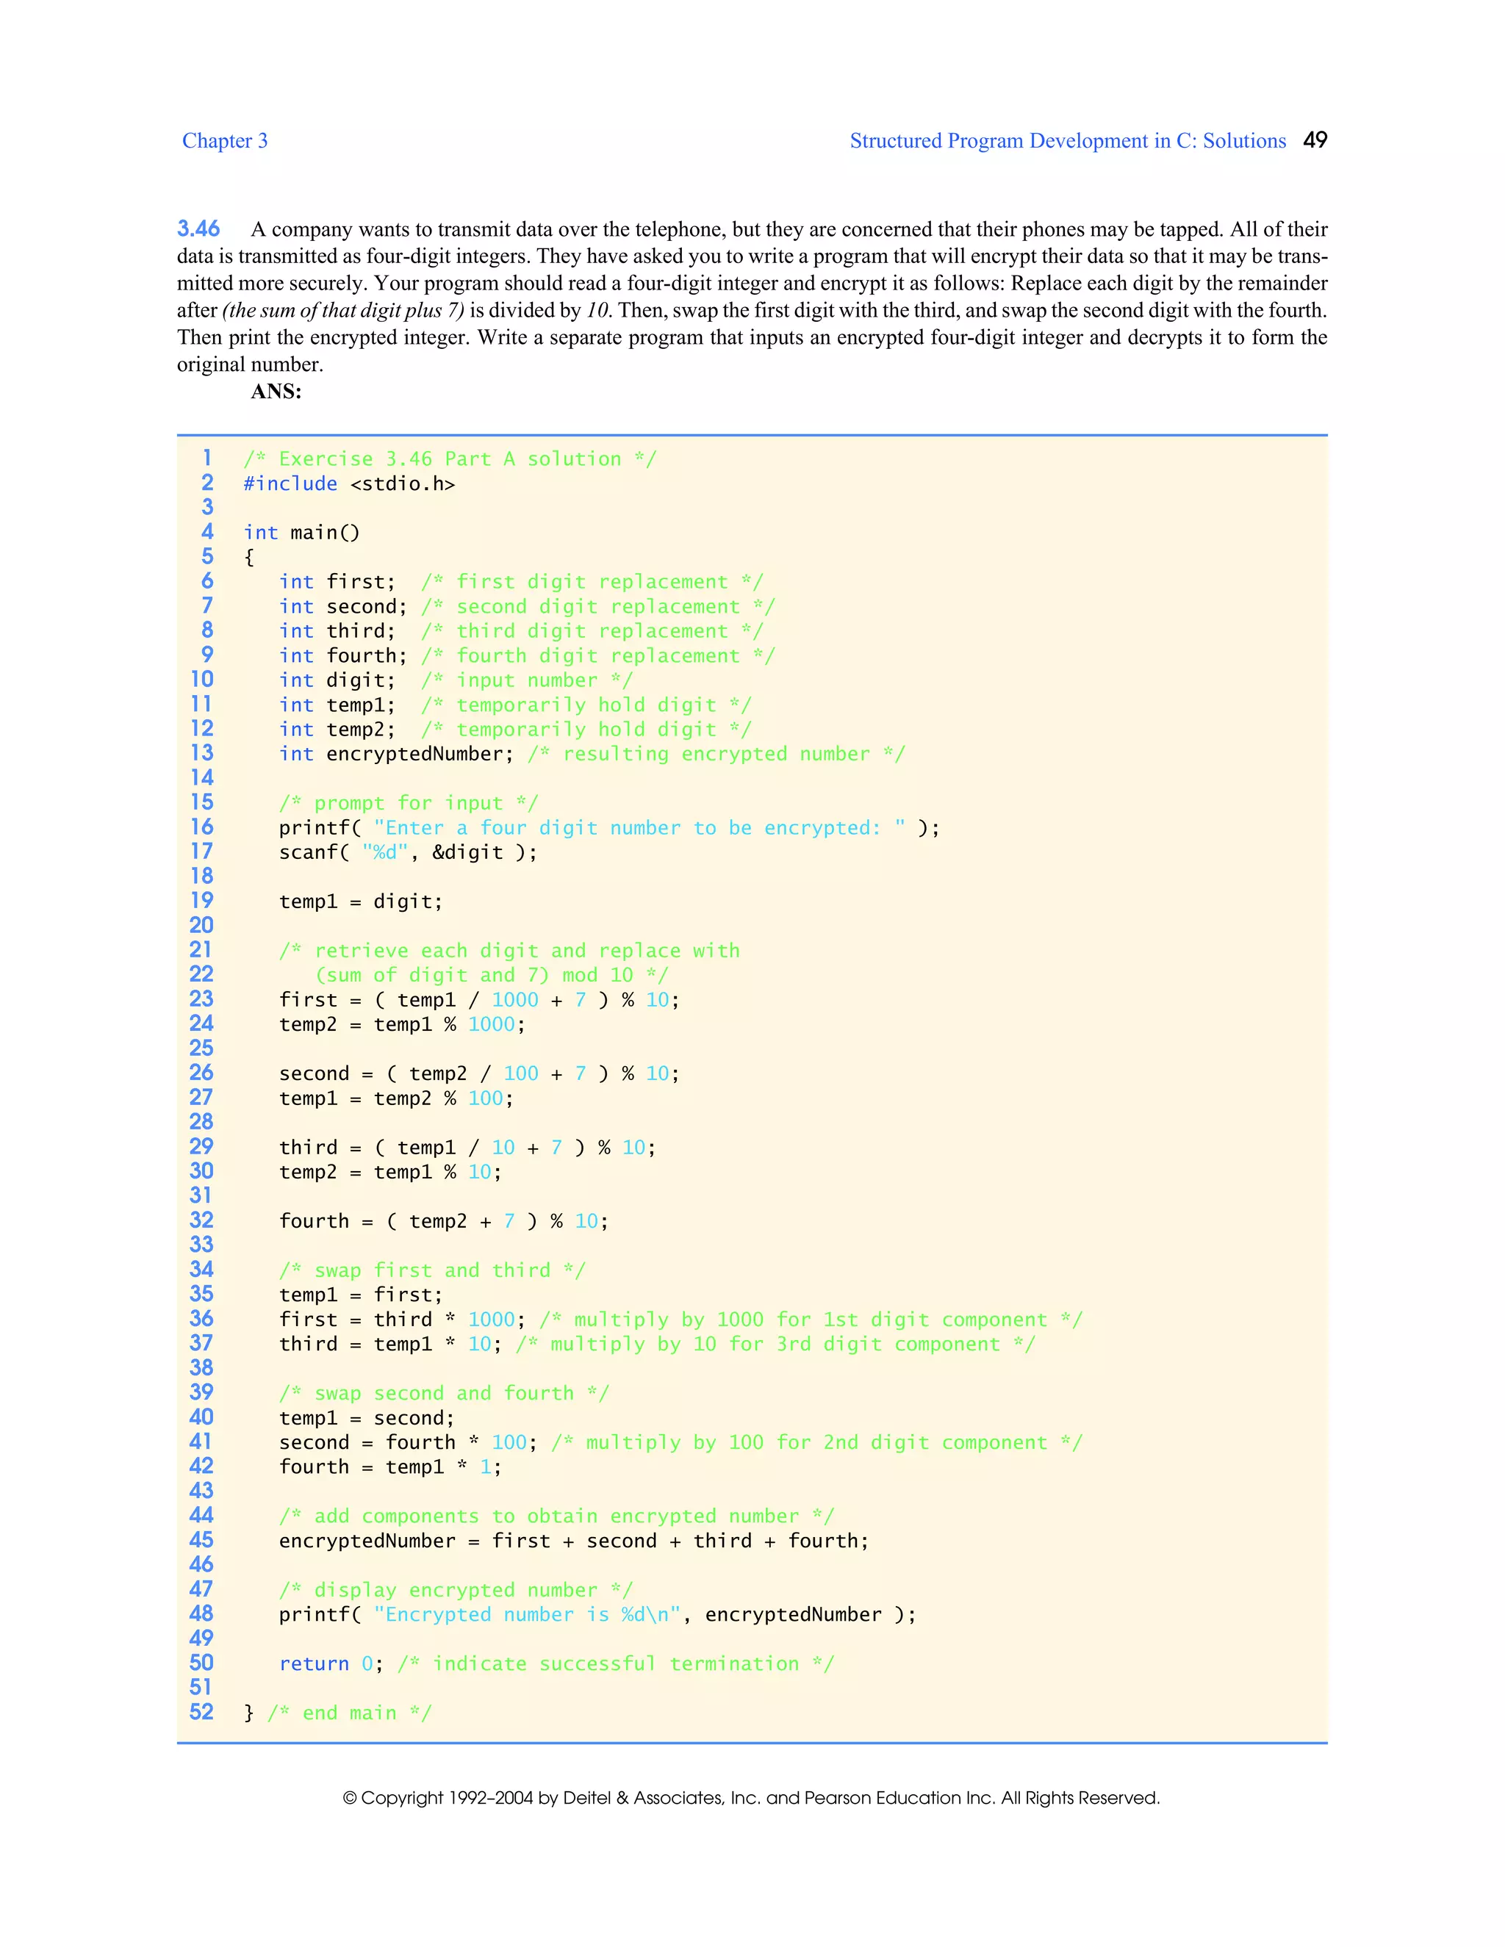Click the Deitel & Associates copyright footer

pyautogui.click(x=752, y=1797)
